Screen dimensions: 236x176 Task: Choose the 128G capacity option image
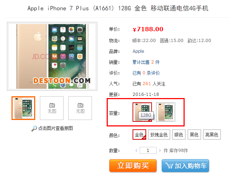point(142,112)
